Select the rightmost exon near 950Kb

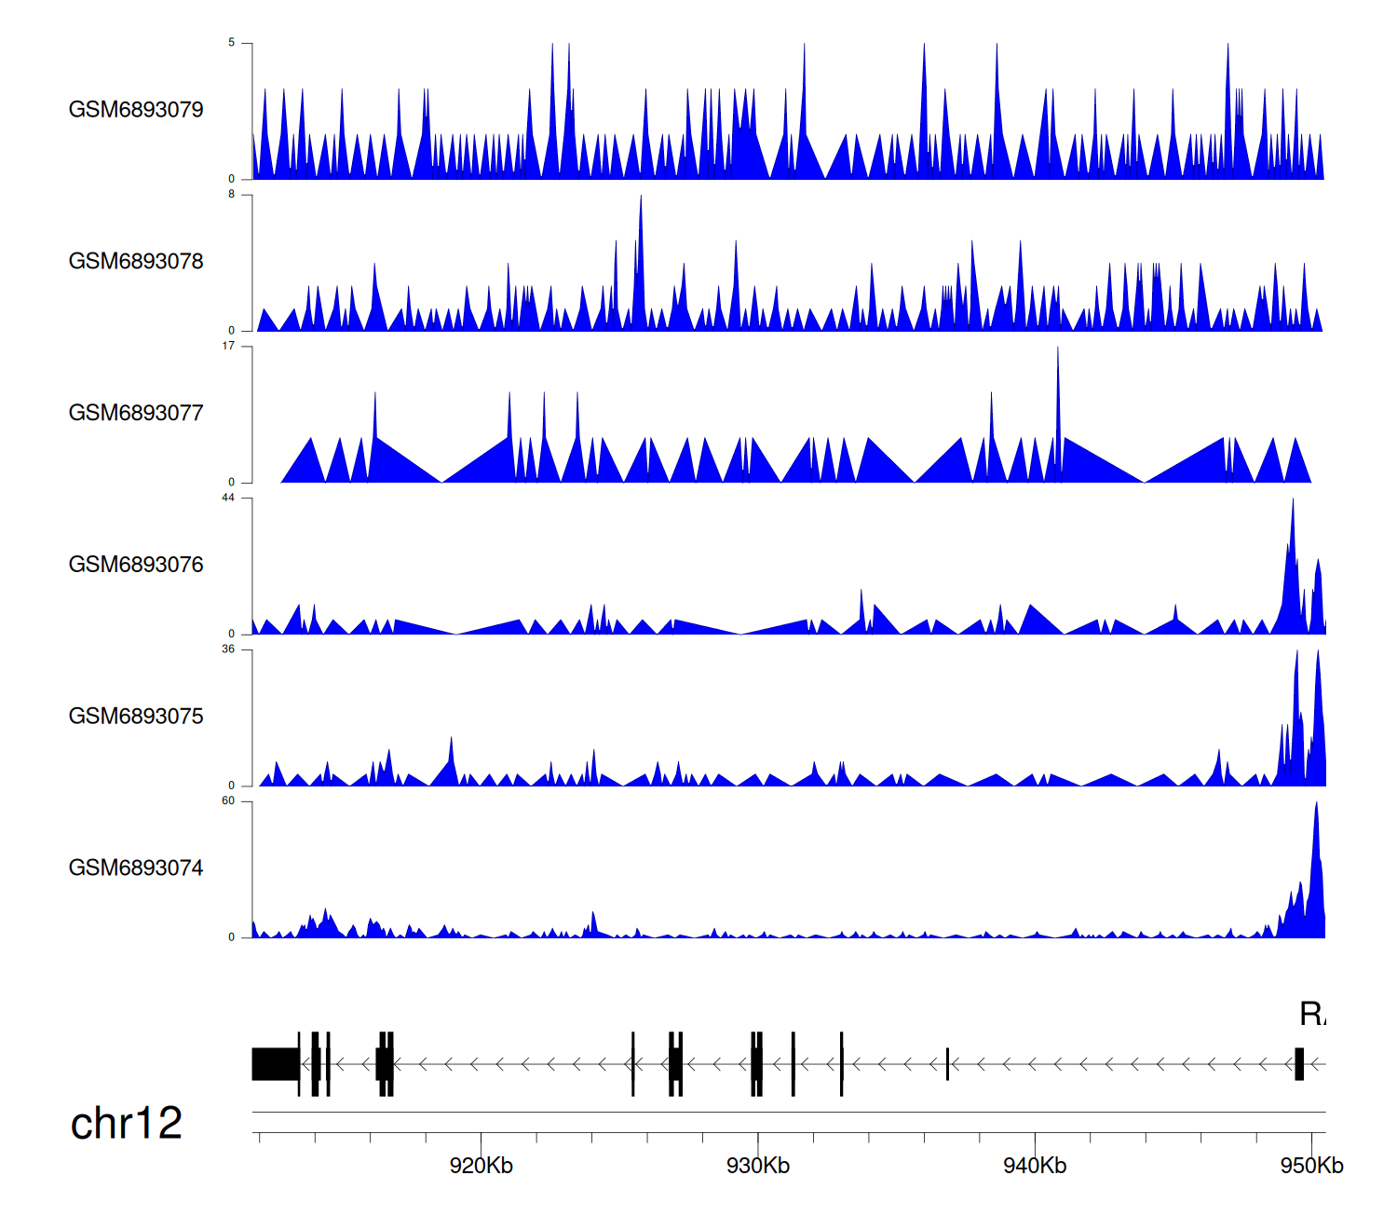[x=1299, y=1064]
